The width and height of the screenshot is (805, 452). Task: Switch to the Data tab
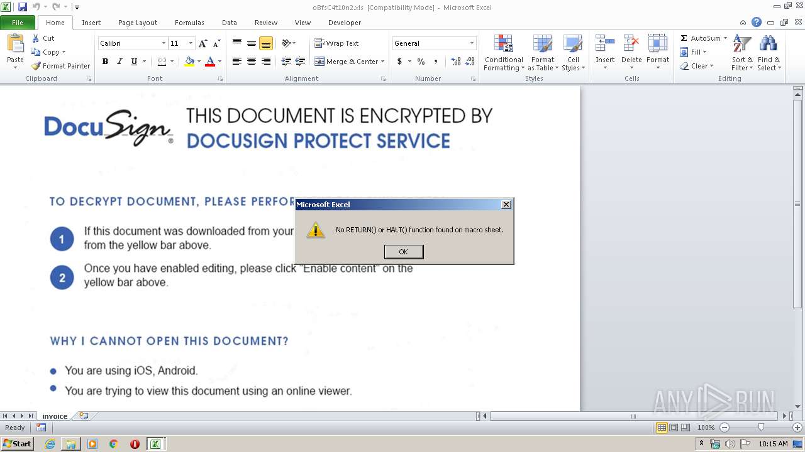click(x=230, y=23)
